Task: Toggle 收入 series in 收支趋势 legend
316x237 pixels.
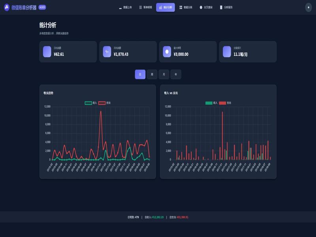Action: click(x=91, y=103)
